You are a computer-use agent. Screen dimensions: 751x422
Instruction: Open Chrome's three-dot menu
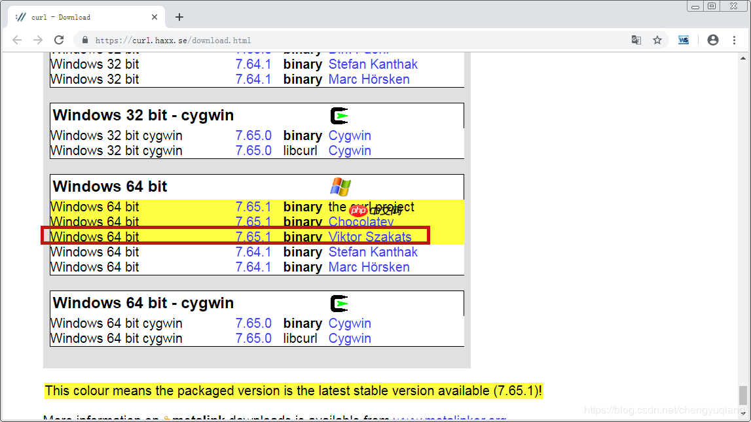tap(735, 40)
